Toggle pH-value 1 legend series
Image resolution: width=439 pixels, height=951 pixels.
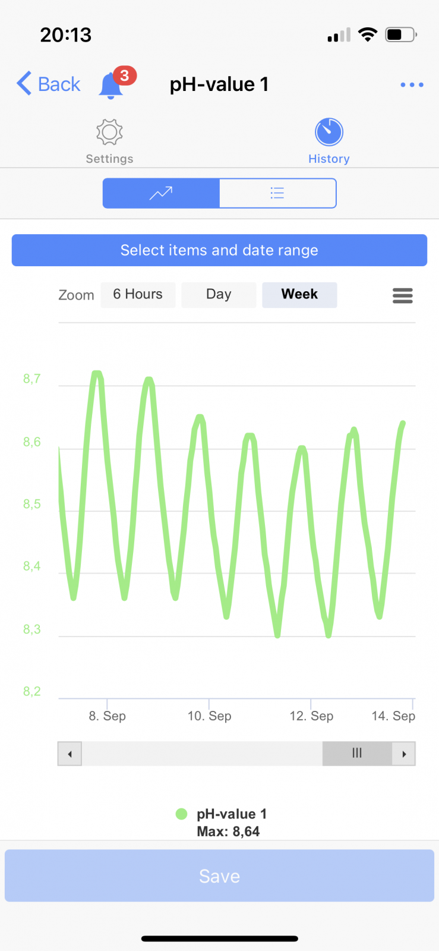pyautogui.click(x=231, y=814)
